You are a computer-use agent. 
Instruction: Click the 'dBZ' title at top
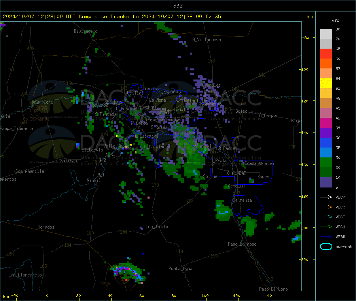click(x=178, y=6)
